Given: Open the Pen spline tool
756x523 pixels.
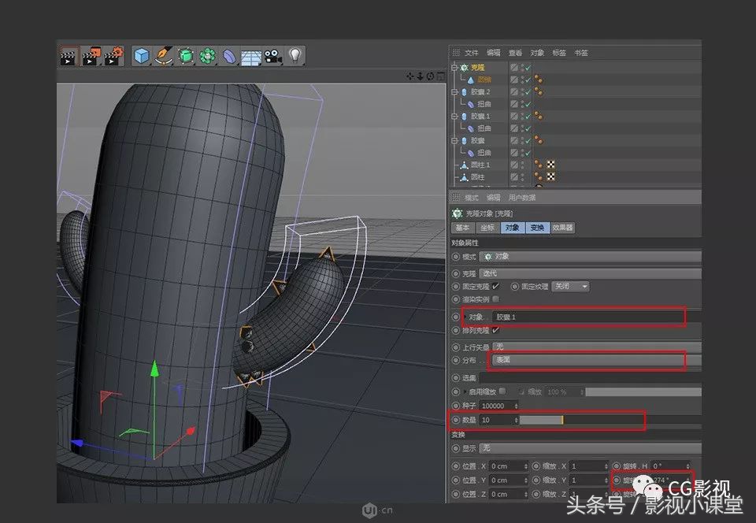Looking at the screenshot, I should pos(165,55).
